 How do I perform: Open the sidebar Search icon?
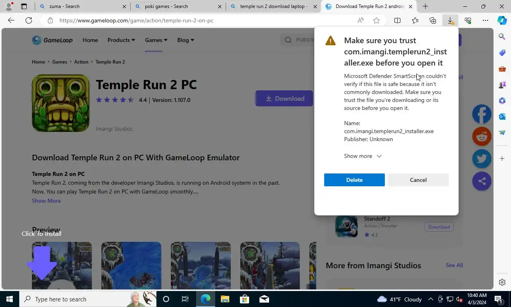502,37
